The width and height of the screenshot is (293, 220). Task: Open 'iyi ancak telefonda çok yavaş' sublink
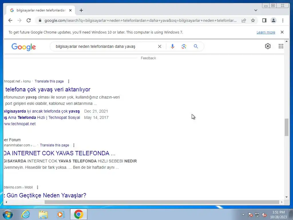[x=42, y=111]
